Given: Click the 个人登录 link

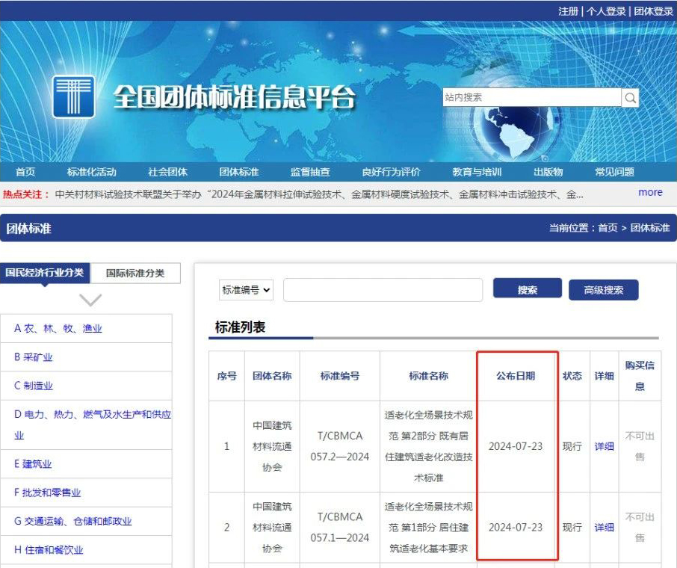Looking at the screenshot, I should 606,10.
